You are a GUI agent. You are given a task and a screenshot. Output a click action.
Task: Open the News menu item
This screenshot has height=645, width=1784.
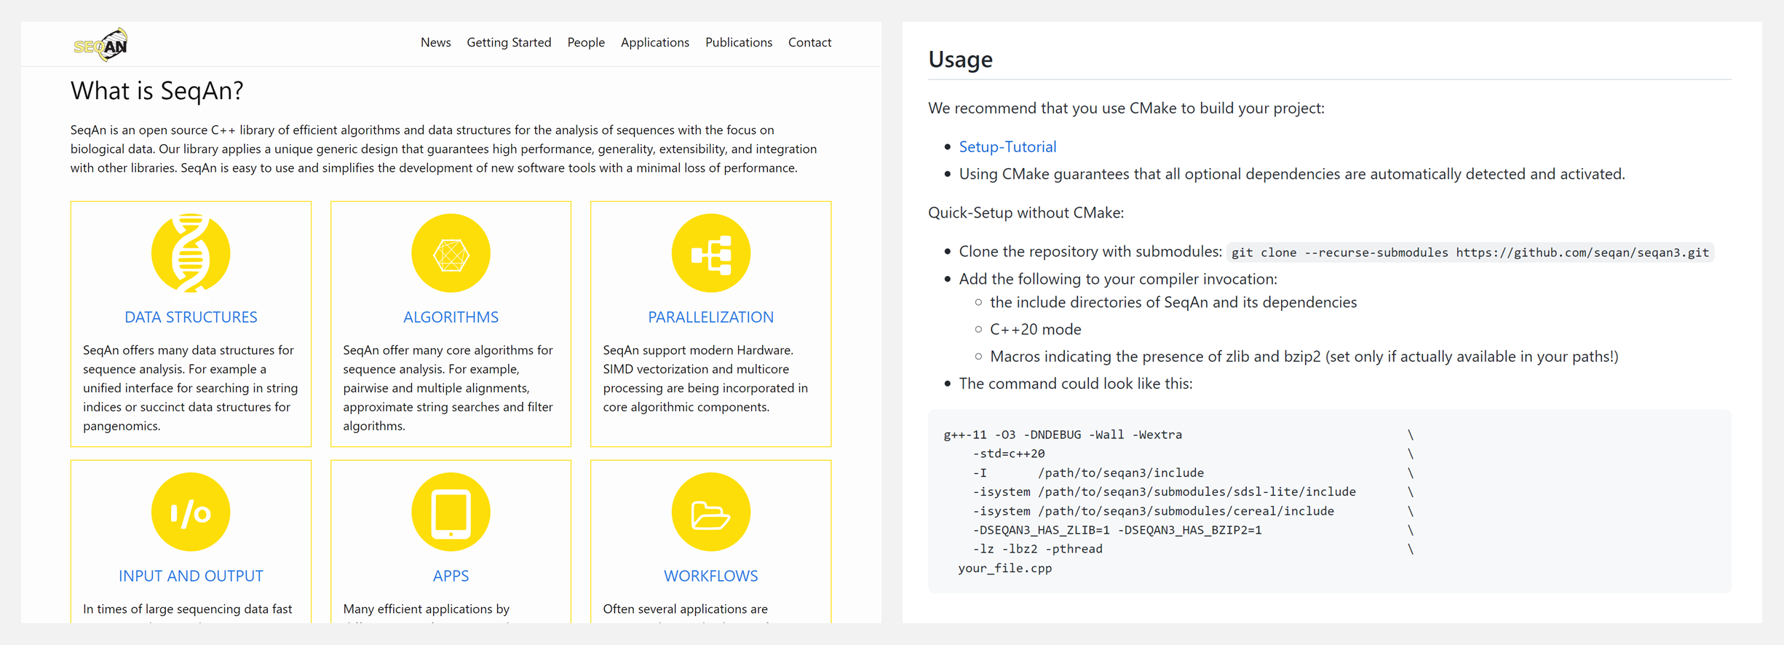pos(435,42)
